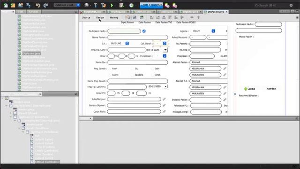This screenshot has width=300, height=169.
Task: Click the Connection Mode icon in designer toolbar
Action: click(x=135, y=17)
